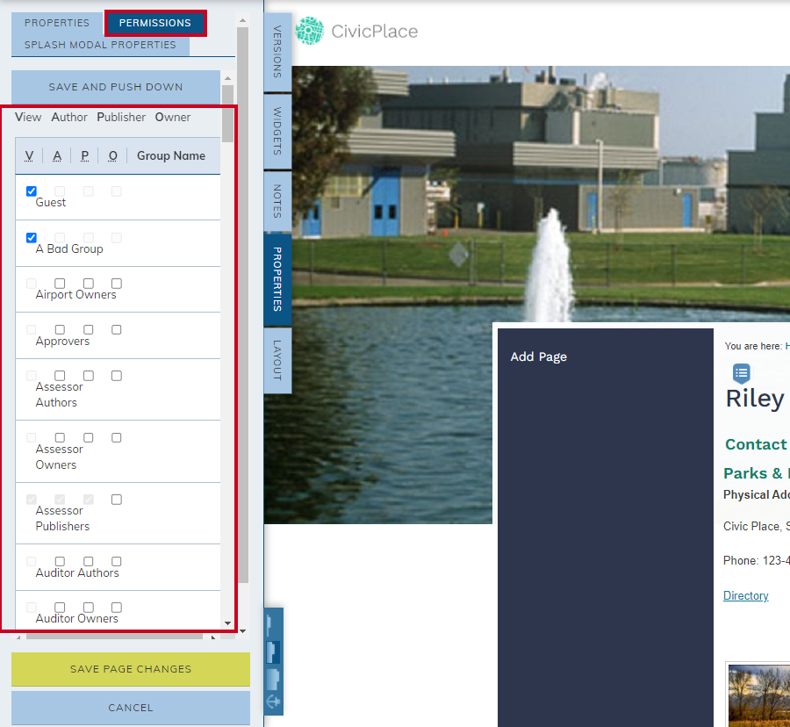Select the medium panel width icon

click(273, 652)
